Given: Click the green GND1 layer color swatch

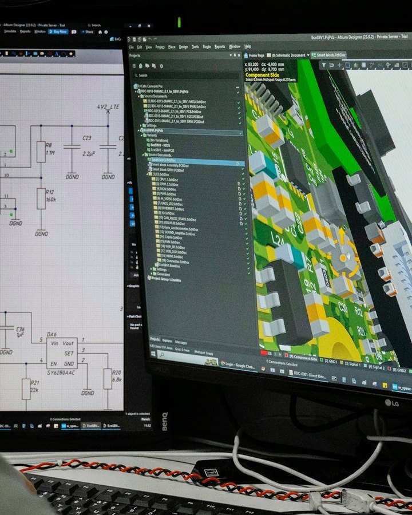Looking at the screenshot, I should (x=322, y=359).
